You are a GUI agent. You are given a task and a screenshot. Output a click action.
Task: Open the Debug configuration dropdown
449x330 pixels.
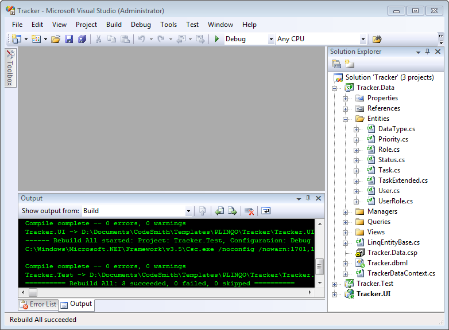click(271, 39)
